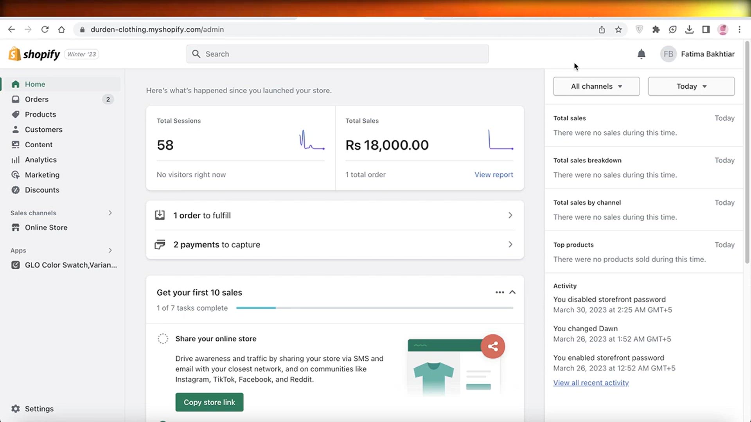Expand the Apps section
Viewport: 751px width, 422px height.
[x=110, y=250]
